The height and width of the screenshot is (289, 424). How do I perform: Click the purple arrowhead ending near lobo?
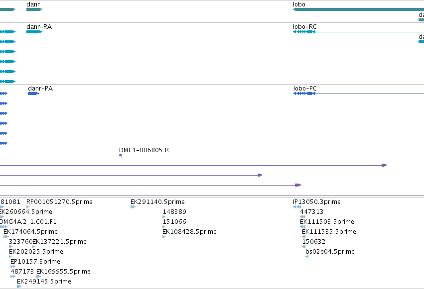298,185
